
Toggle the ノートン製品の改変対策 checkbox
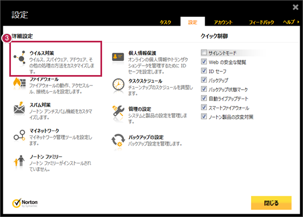pyautogui.click(x=204, y=116)
